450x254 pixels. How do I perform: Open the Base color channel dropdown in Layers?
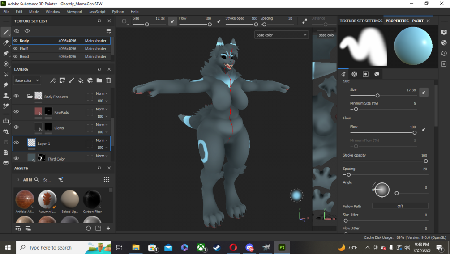point(27,80)
